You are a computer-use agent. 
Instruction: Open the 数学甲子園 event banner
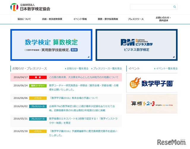click(x=152, y=83)
